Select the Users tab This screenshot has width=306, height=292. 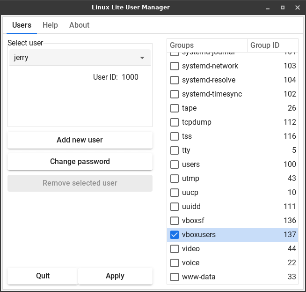22,25
